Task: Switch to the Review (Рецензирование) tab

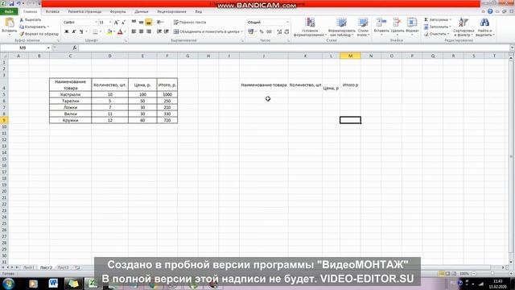Action: [x=171, y=11]
